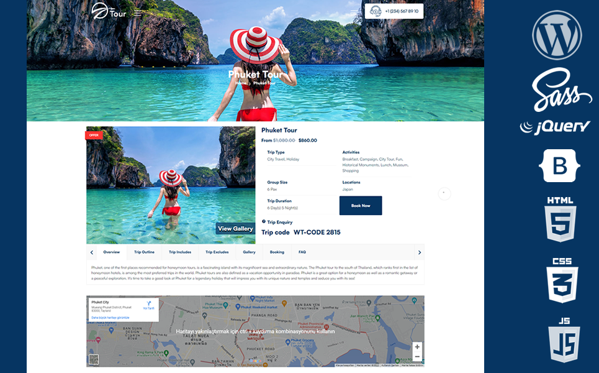This screenshot has height=373, width=599.
Task: Open the Trip Enquiry link
Action: (279, 222)
